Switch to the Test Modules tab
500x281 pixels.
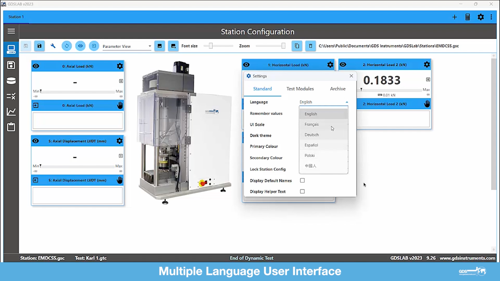[300, 89]
